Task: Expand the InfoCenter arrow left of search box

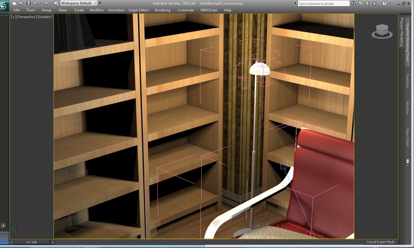Action: click(x=296, y=3)
